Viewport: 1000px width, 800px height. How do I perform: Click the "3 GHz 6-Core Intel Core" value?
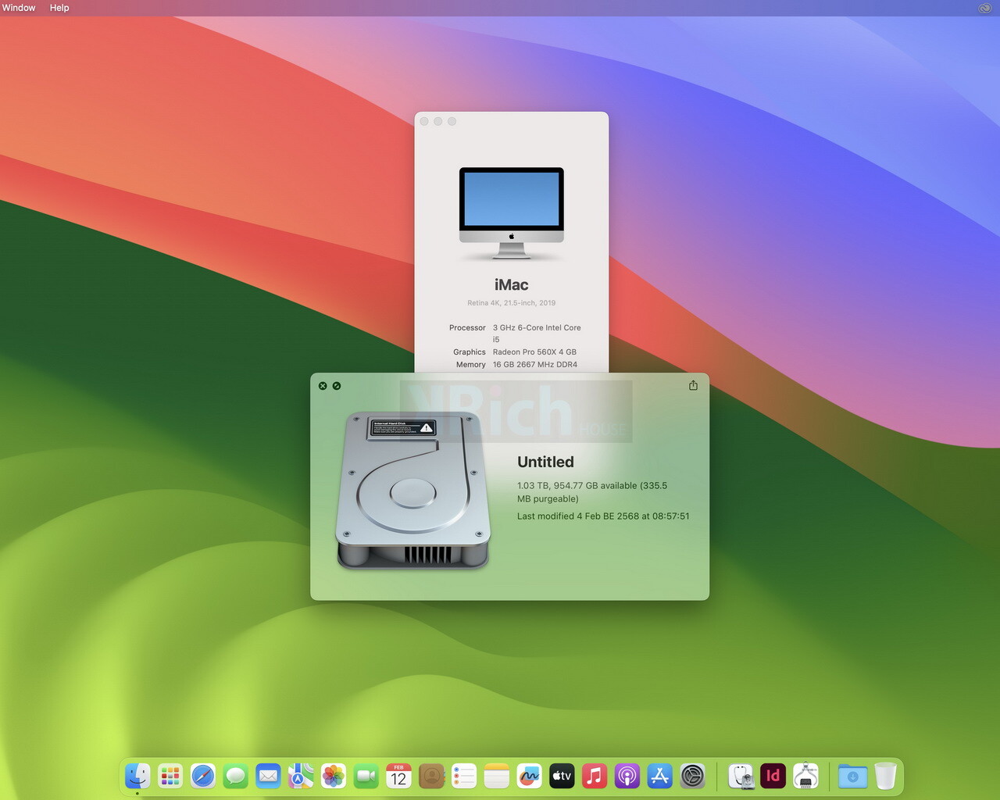coord(537,334)
